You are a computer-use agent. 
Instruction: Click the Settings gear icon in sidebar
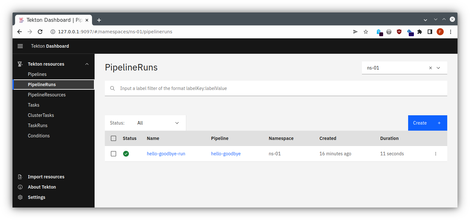click(x=20, y=197)
